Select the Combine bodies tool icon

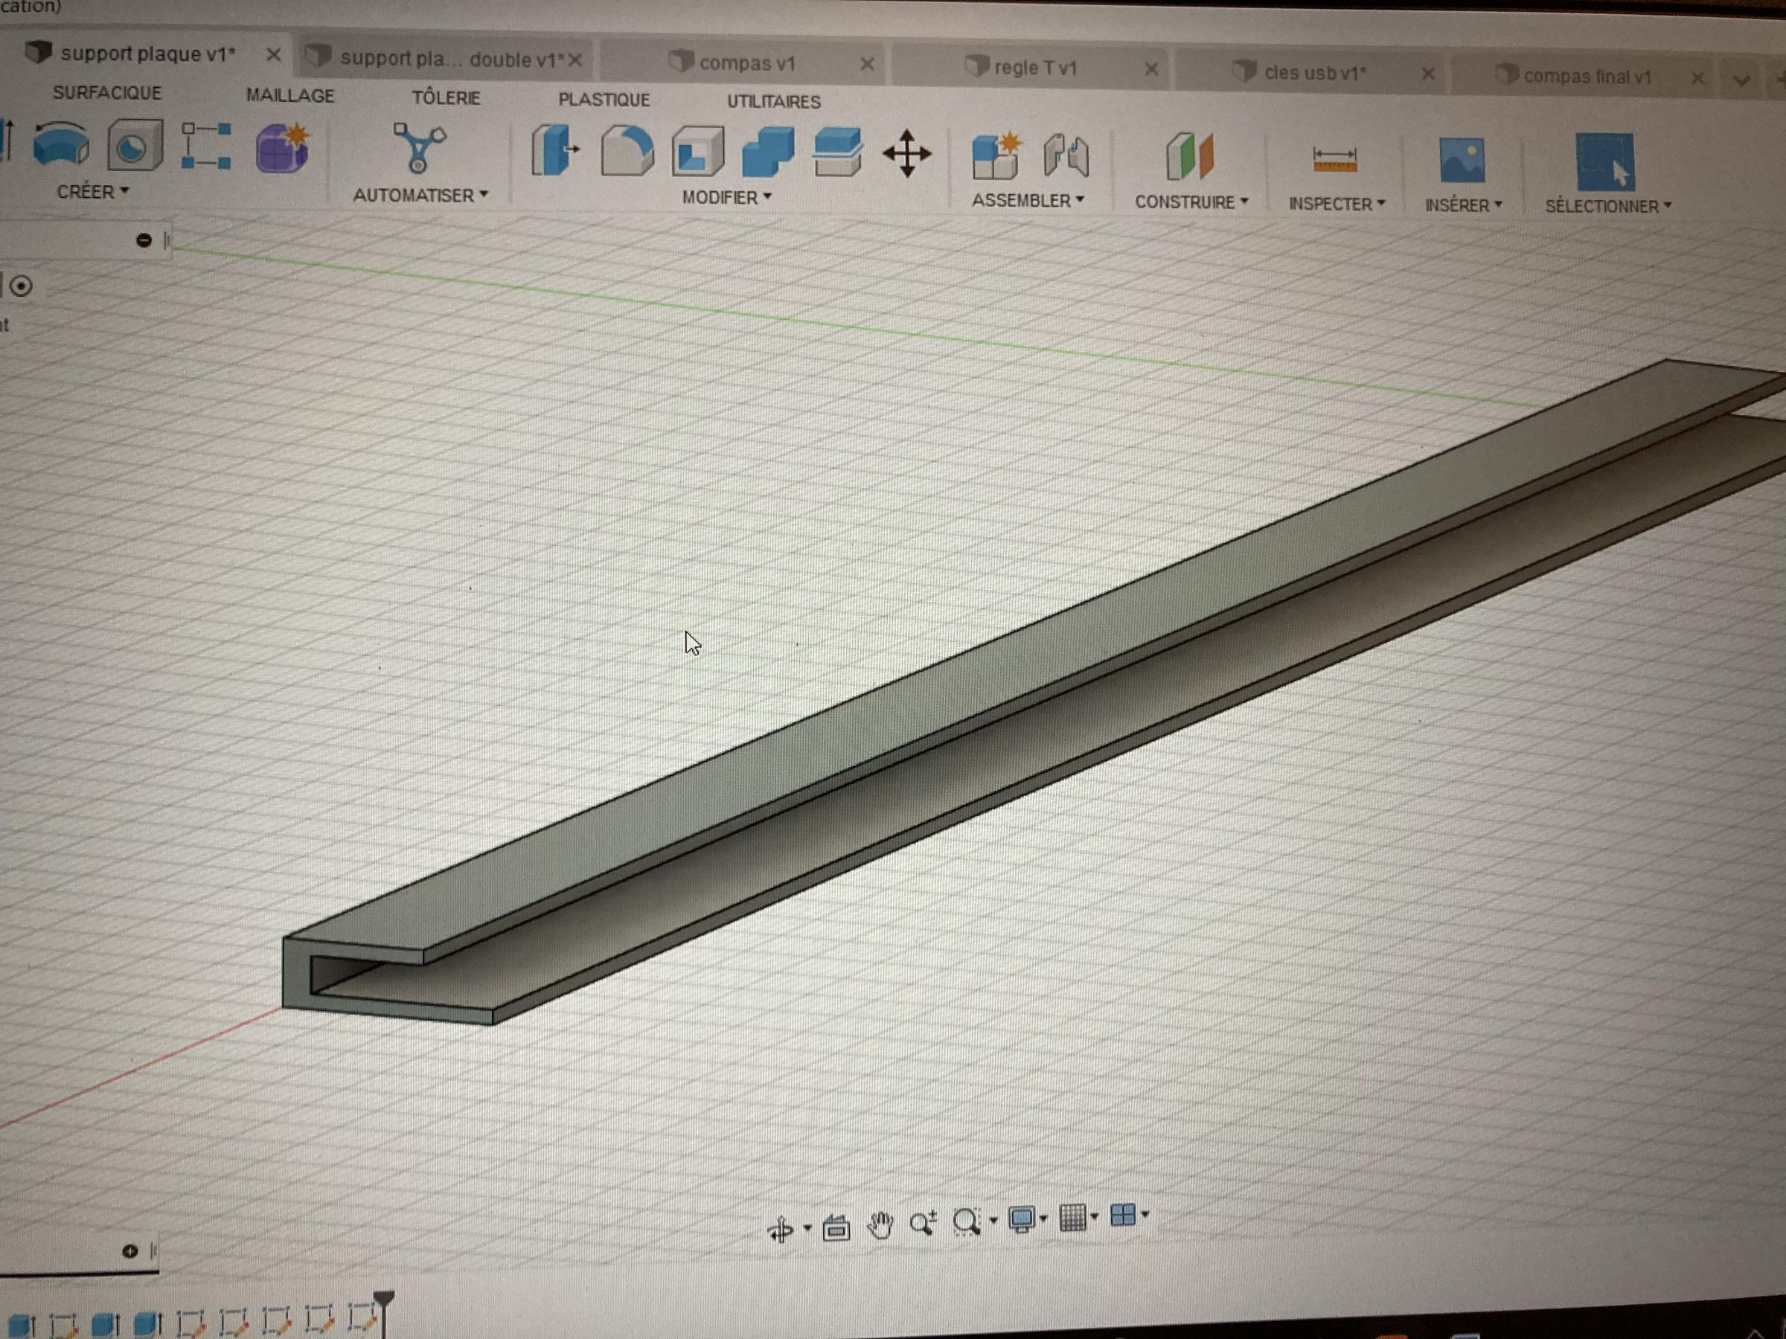(767, 152)
